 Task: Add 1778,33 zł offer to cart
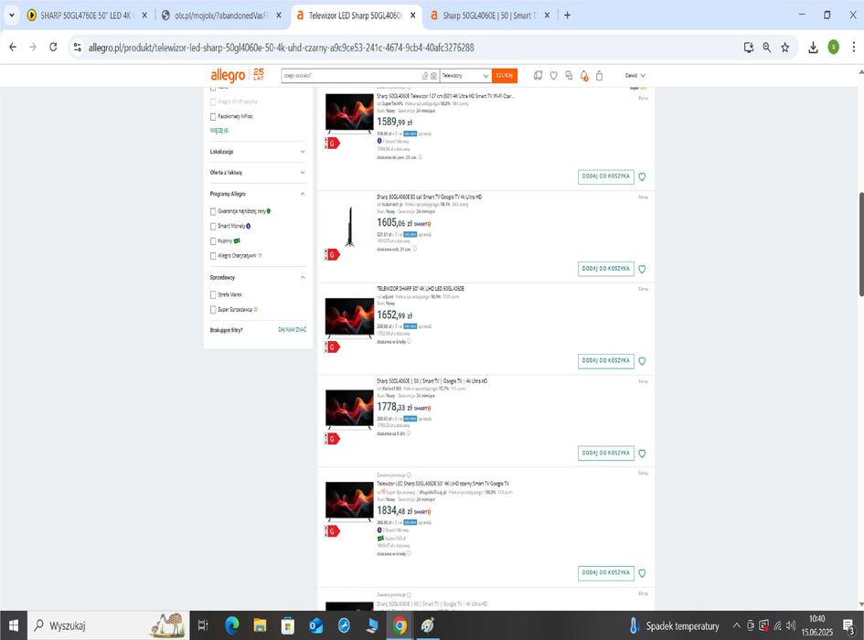coord(605,453)
